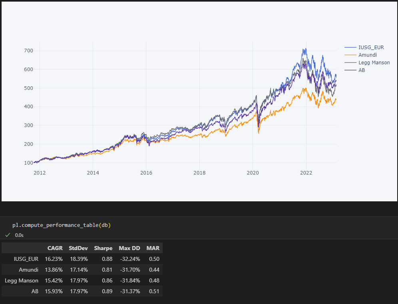Toggle IUSG_EUR trace in chart legend
This screenshot has width=398, height=304.
pos(371,48)
